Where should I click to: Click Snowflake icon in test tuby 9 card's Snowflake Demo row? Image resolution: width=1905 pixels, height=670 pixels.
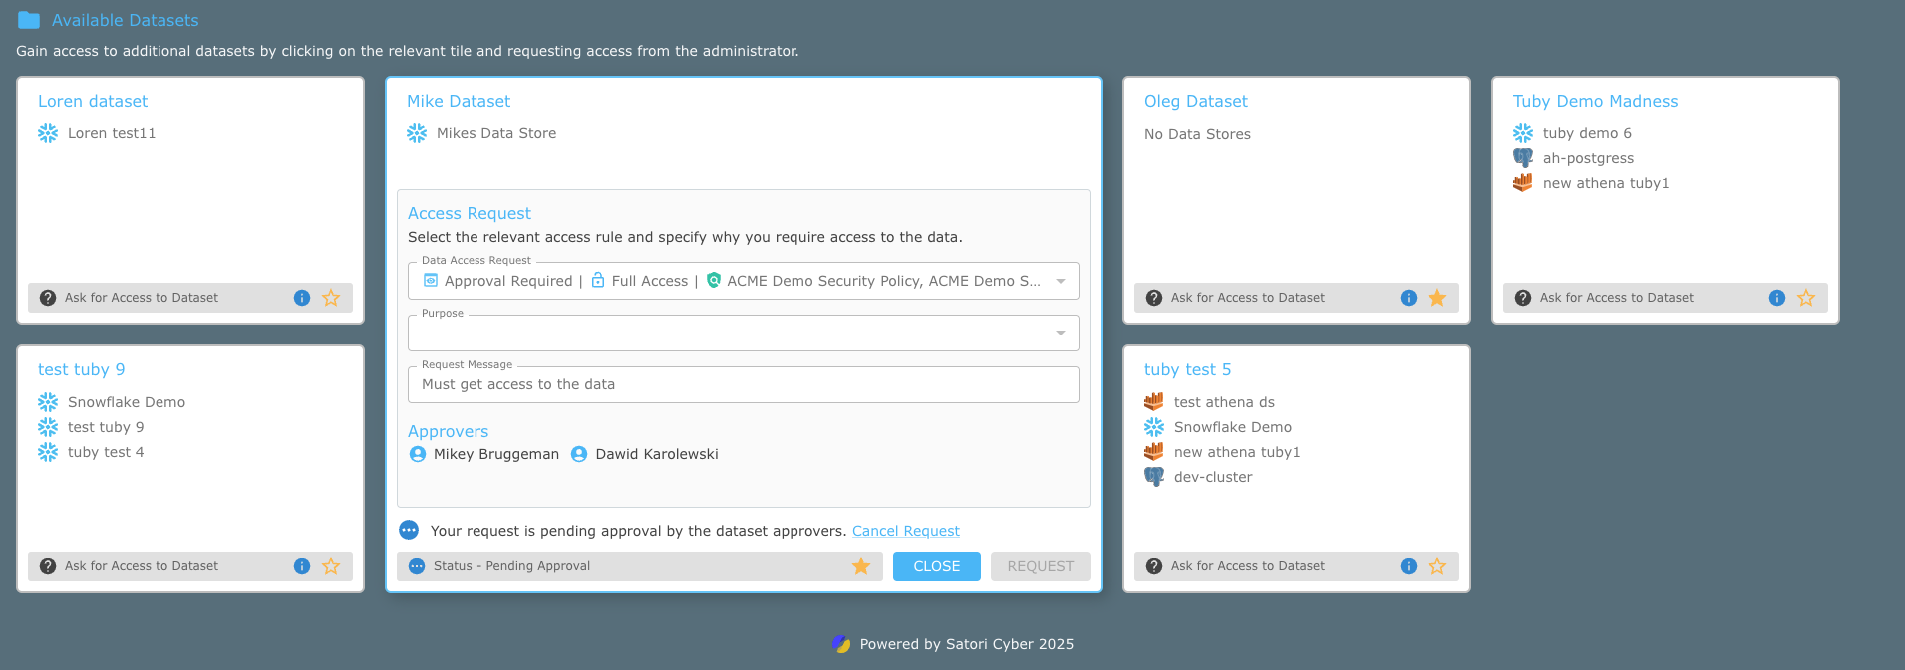coord(48,402)
